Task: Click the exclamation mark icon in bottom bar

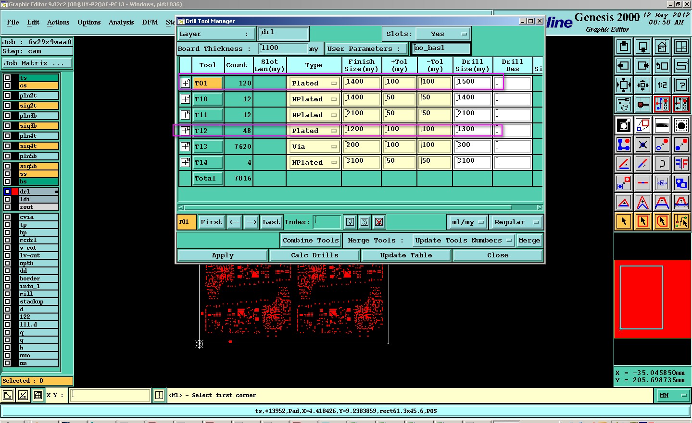Action: [x=159, y=395]
